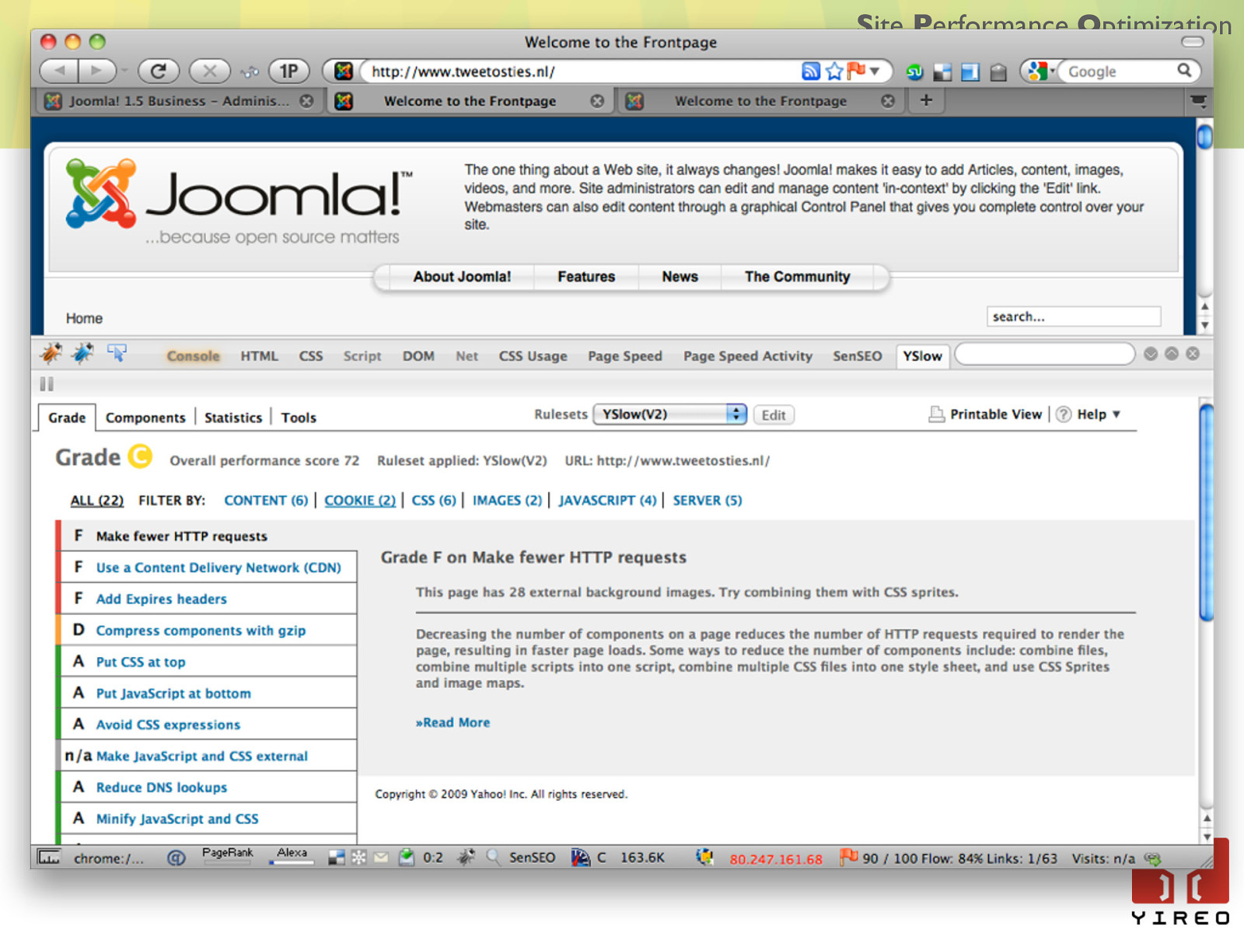Switch to the SenSEO panel
The image size is (1244, 933).
click(858, 356)
